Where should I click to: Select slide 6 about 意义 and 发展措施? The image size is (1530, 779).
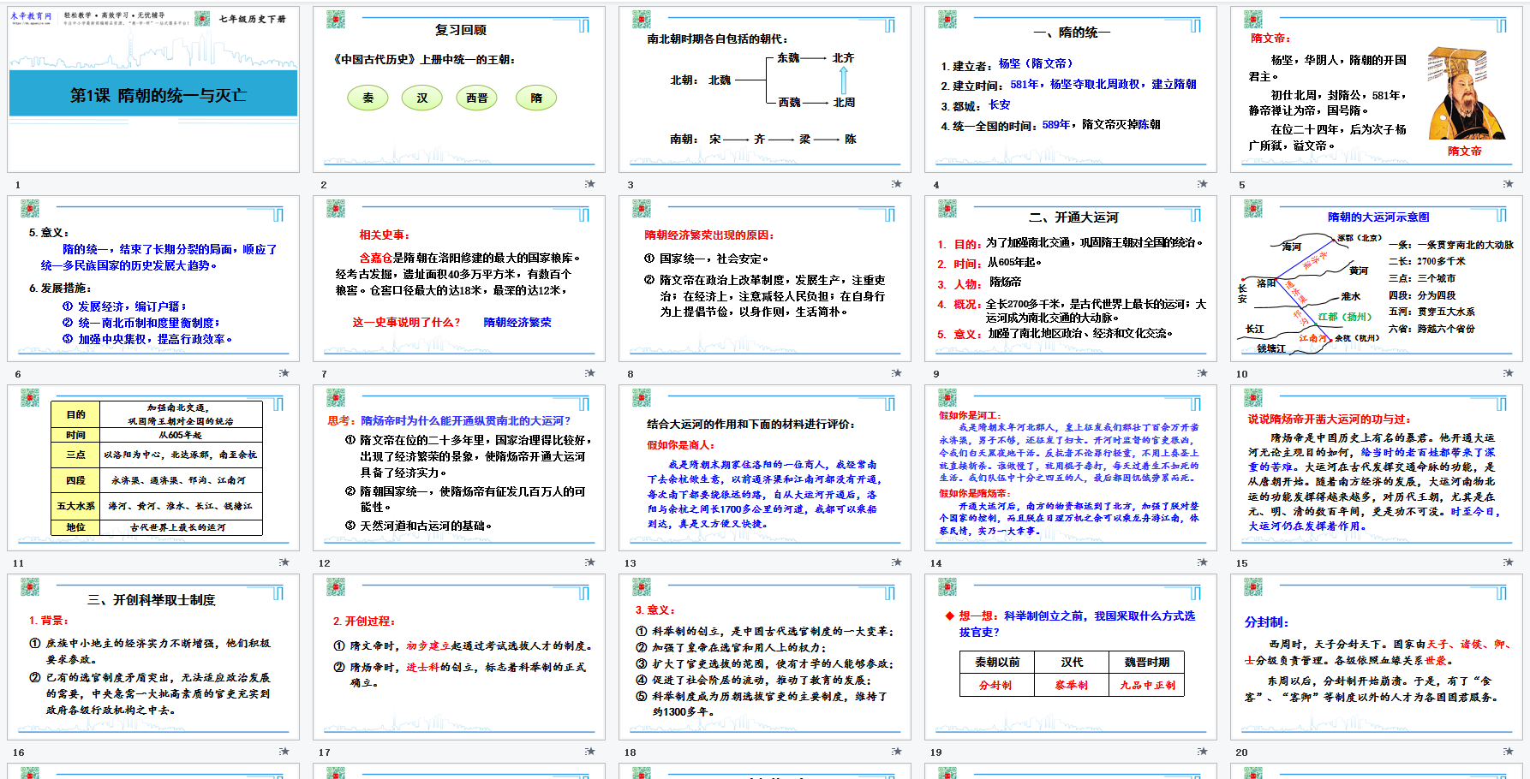pos(153,279)
